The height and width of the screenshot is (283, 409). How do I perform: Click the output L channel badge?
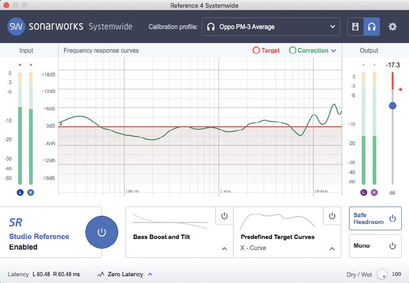tap(364, 193)
